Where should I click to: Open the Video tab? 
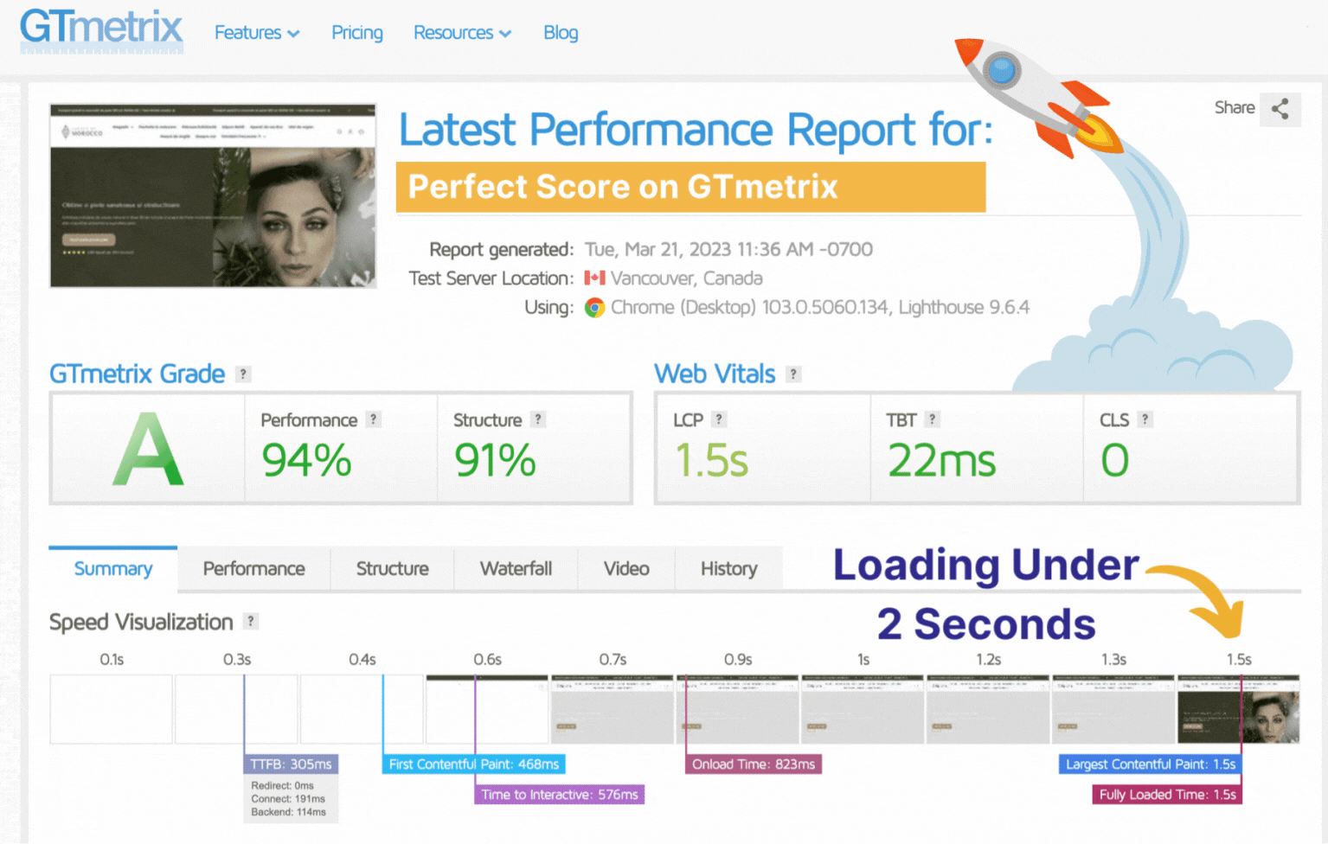[626, 569]
